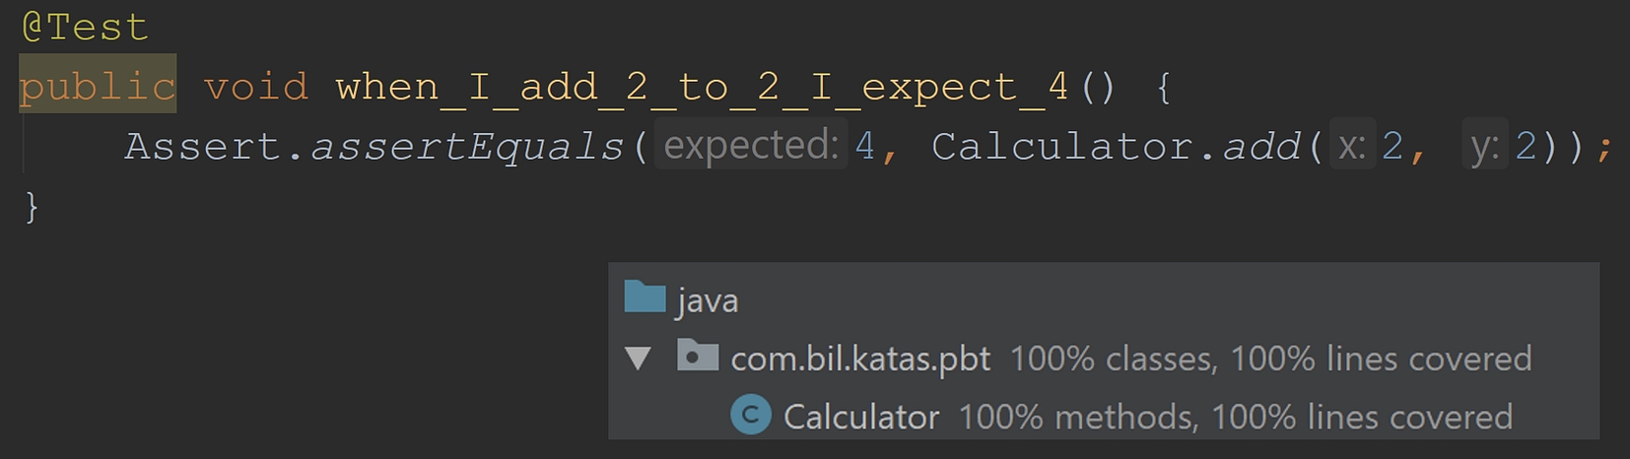Click Calculator coverage text '100% methods, 100% lines covered'
This screenshot has height=459, width=1630.
coord(1235,418)
